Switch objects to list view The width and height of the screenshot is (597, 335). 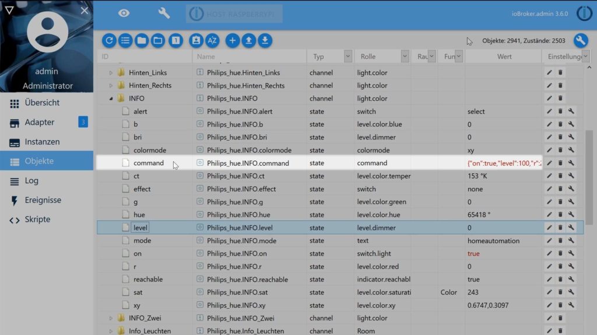click(x=125, y=41)
